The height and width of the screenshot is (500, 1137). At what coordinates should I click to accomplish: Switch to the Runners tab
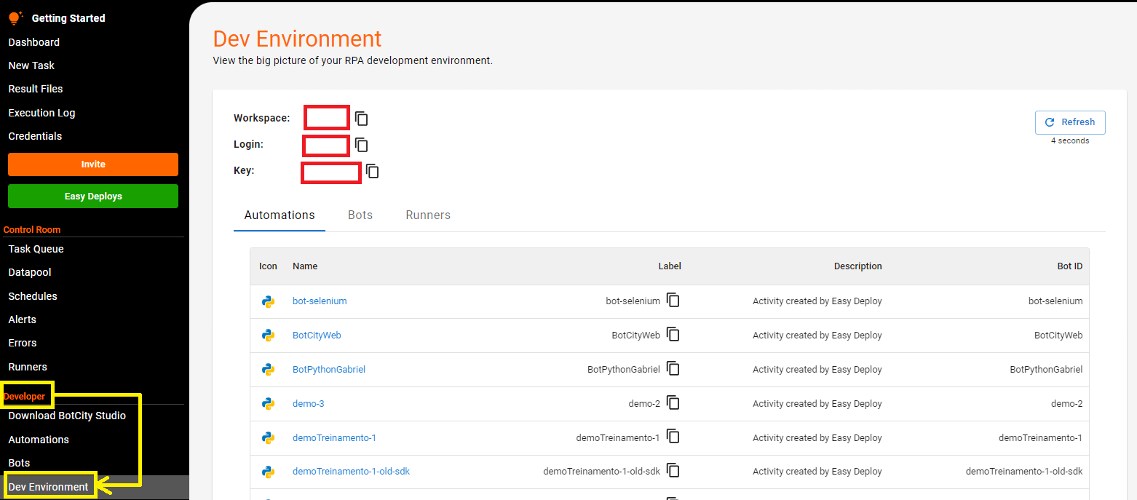click(428, 215)
